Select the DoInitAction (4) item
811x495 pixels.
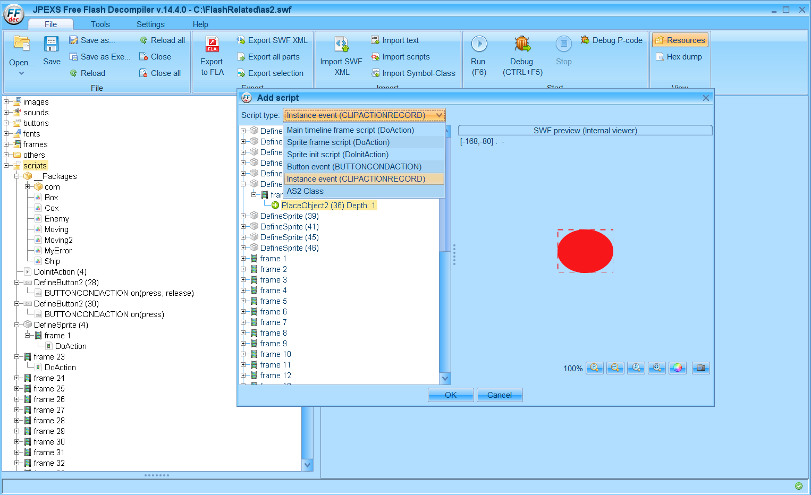pos(60,272)
